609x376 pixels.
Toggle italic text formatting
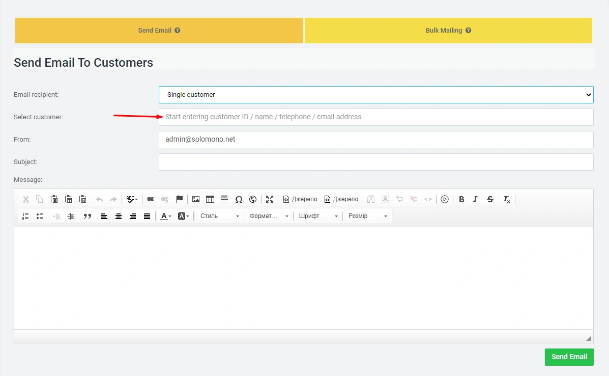pyautogui.click(x=475, y=199)
